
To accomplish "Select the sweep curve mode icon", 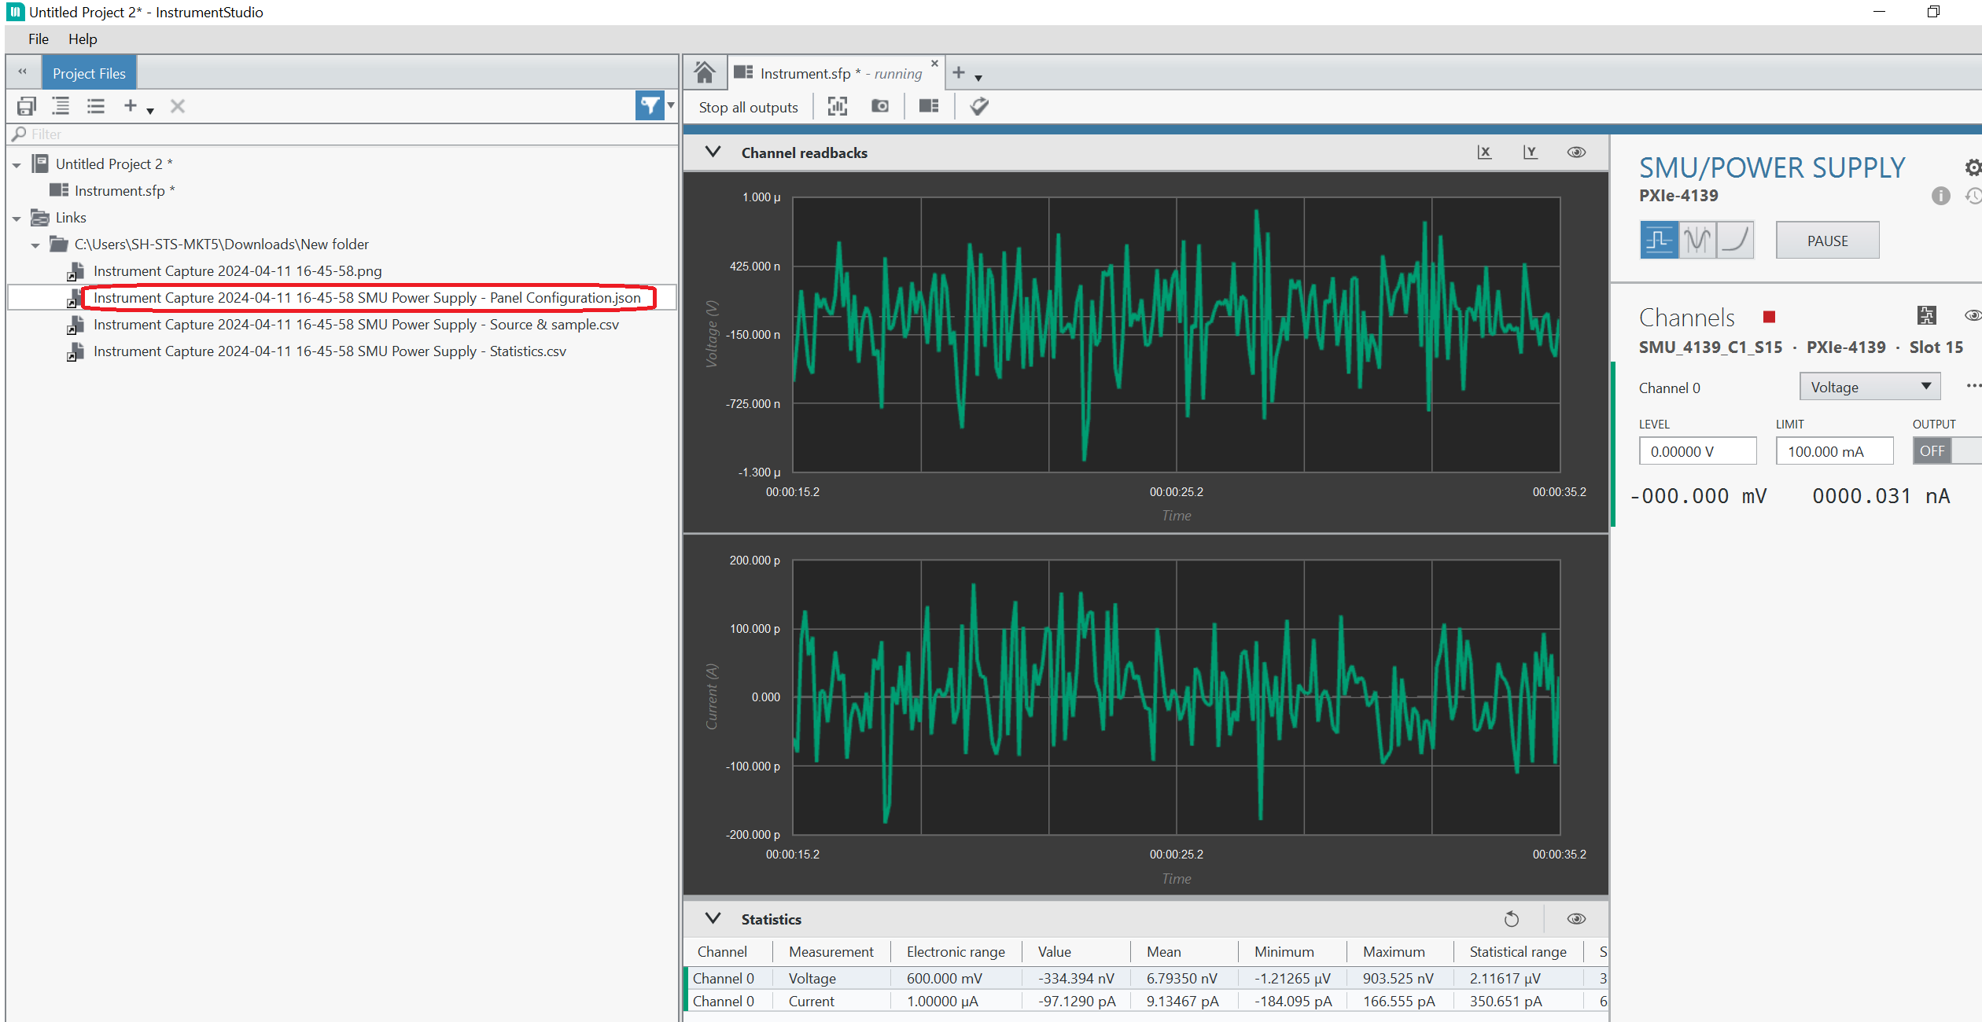I will click(1735, 240).
